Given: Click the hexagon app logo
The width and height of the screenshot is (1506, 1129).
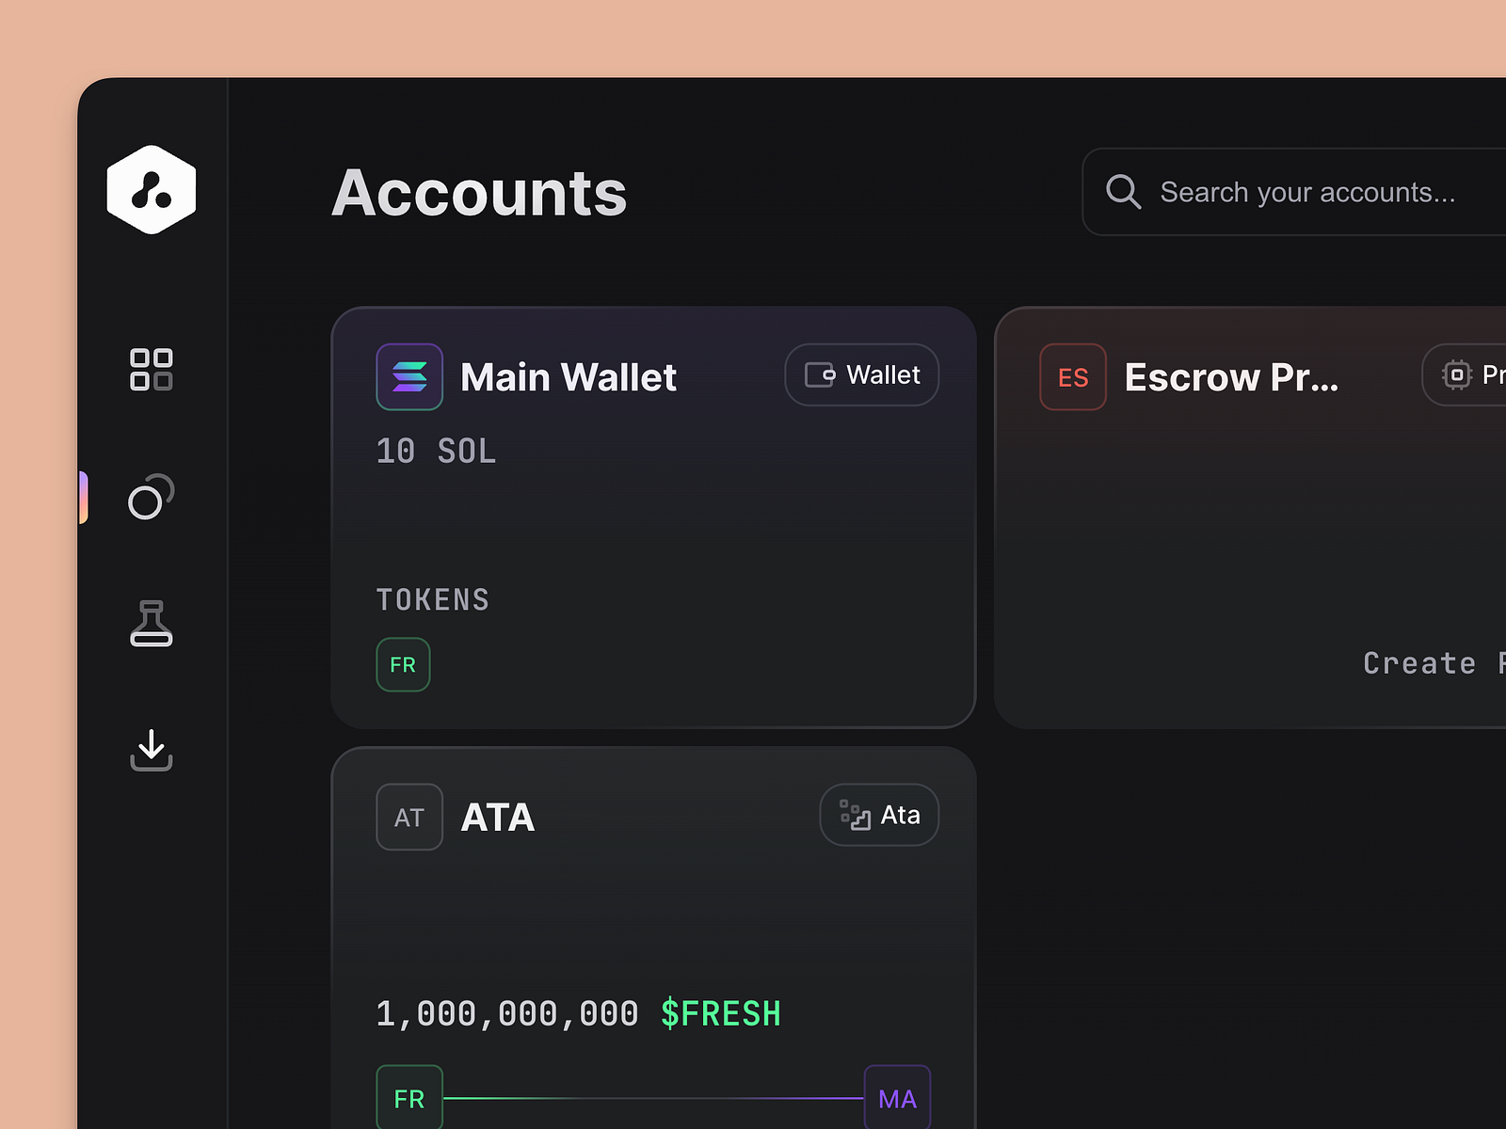Looking at the screenshot, I should pos(151,188).
